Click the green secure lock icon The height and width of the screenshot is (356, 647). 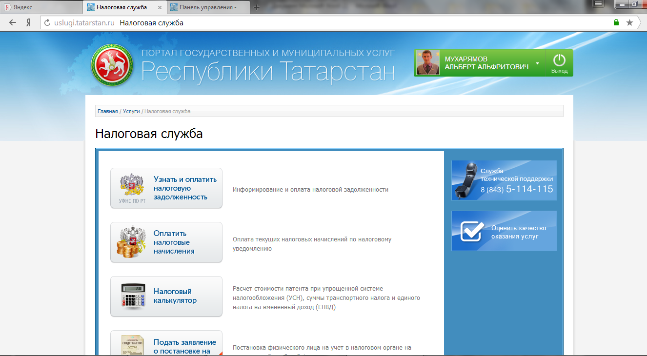click(x=616, y=23)
